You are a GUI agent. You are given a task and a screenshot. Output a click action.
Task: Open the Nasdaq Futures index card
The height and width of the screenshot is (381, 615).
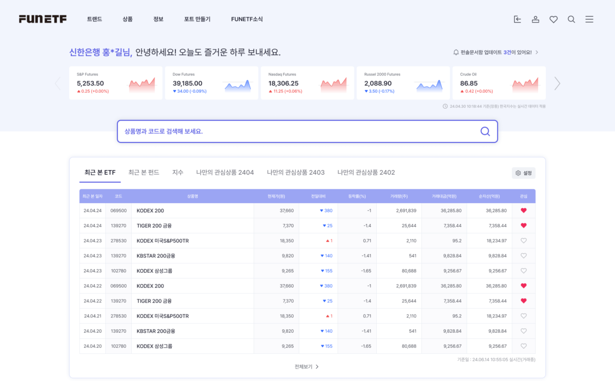coord(307,83)
